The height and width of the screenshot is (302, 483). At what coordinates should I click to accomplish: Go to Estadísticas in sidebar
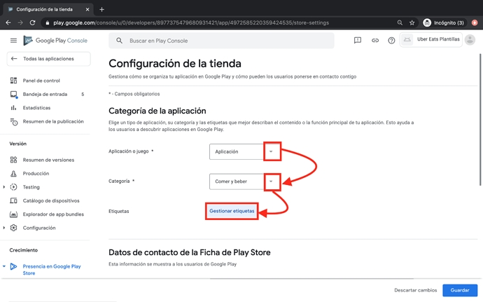(x=36, y=108)
